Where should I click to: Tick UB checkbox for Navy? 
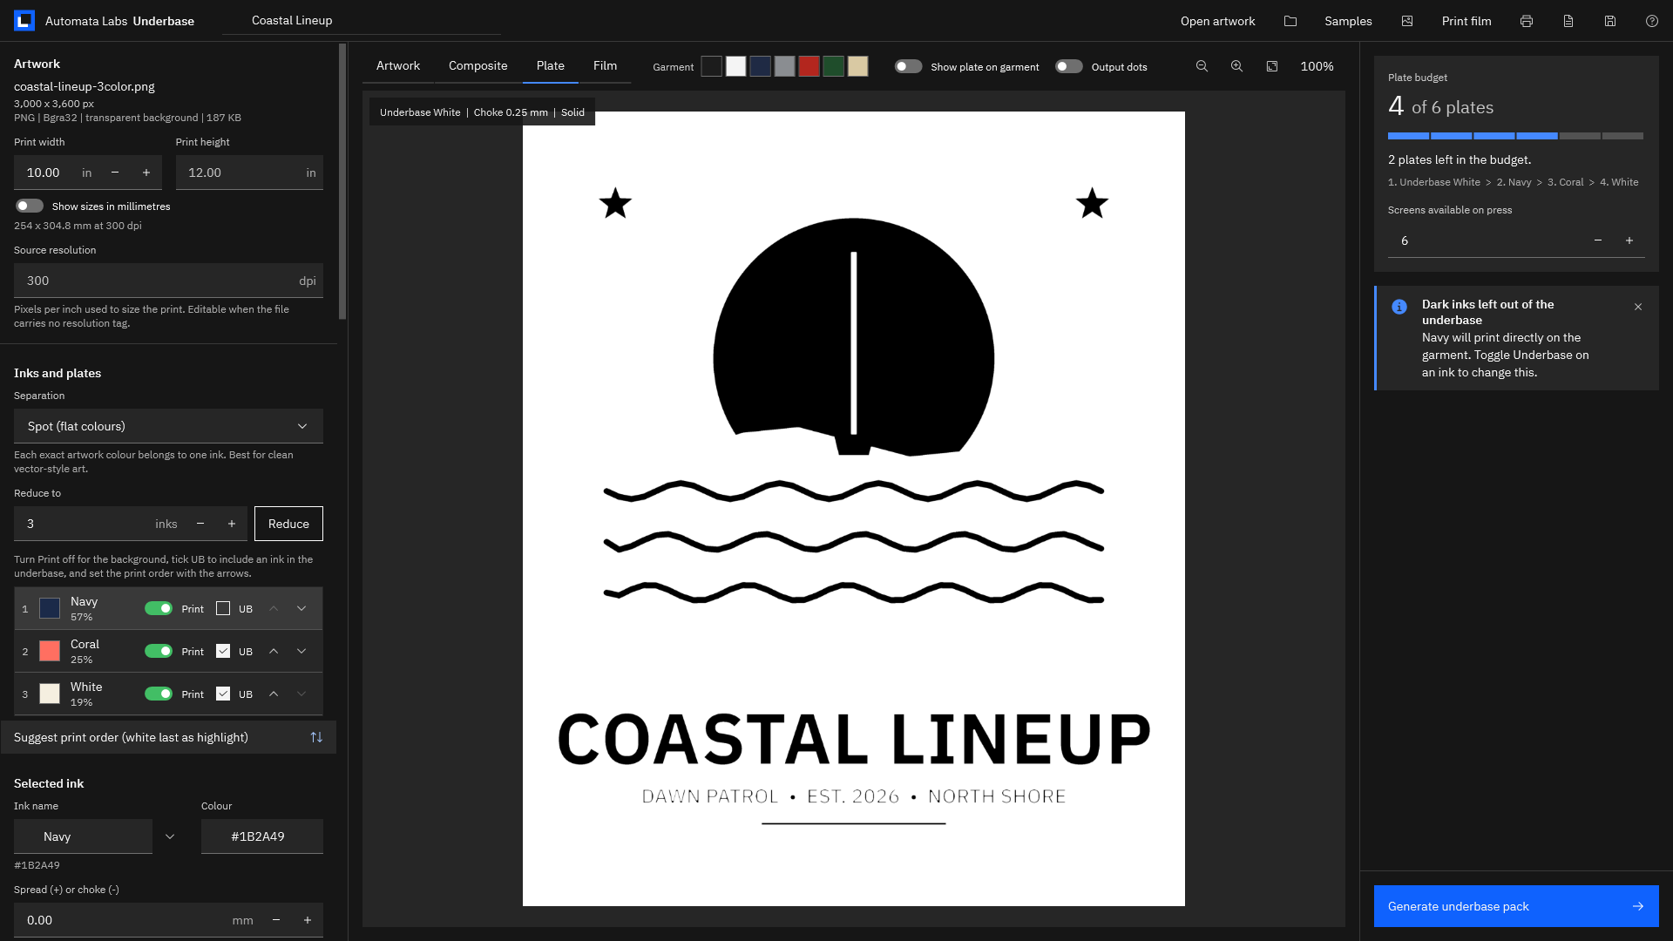pos(223,608)
